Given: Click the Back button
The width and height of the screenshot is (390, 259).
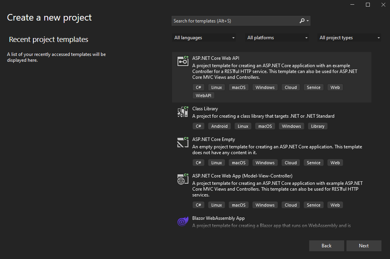Looking at the screenshot, I should point(327,245).
